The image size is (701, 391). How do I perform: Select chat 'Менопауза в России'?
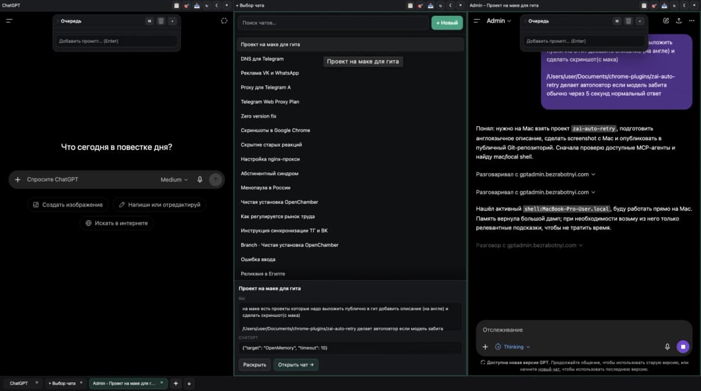click(x=350, y=187)
